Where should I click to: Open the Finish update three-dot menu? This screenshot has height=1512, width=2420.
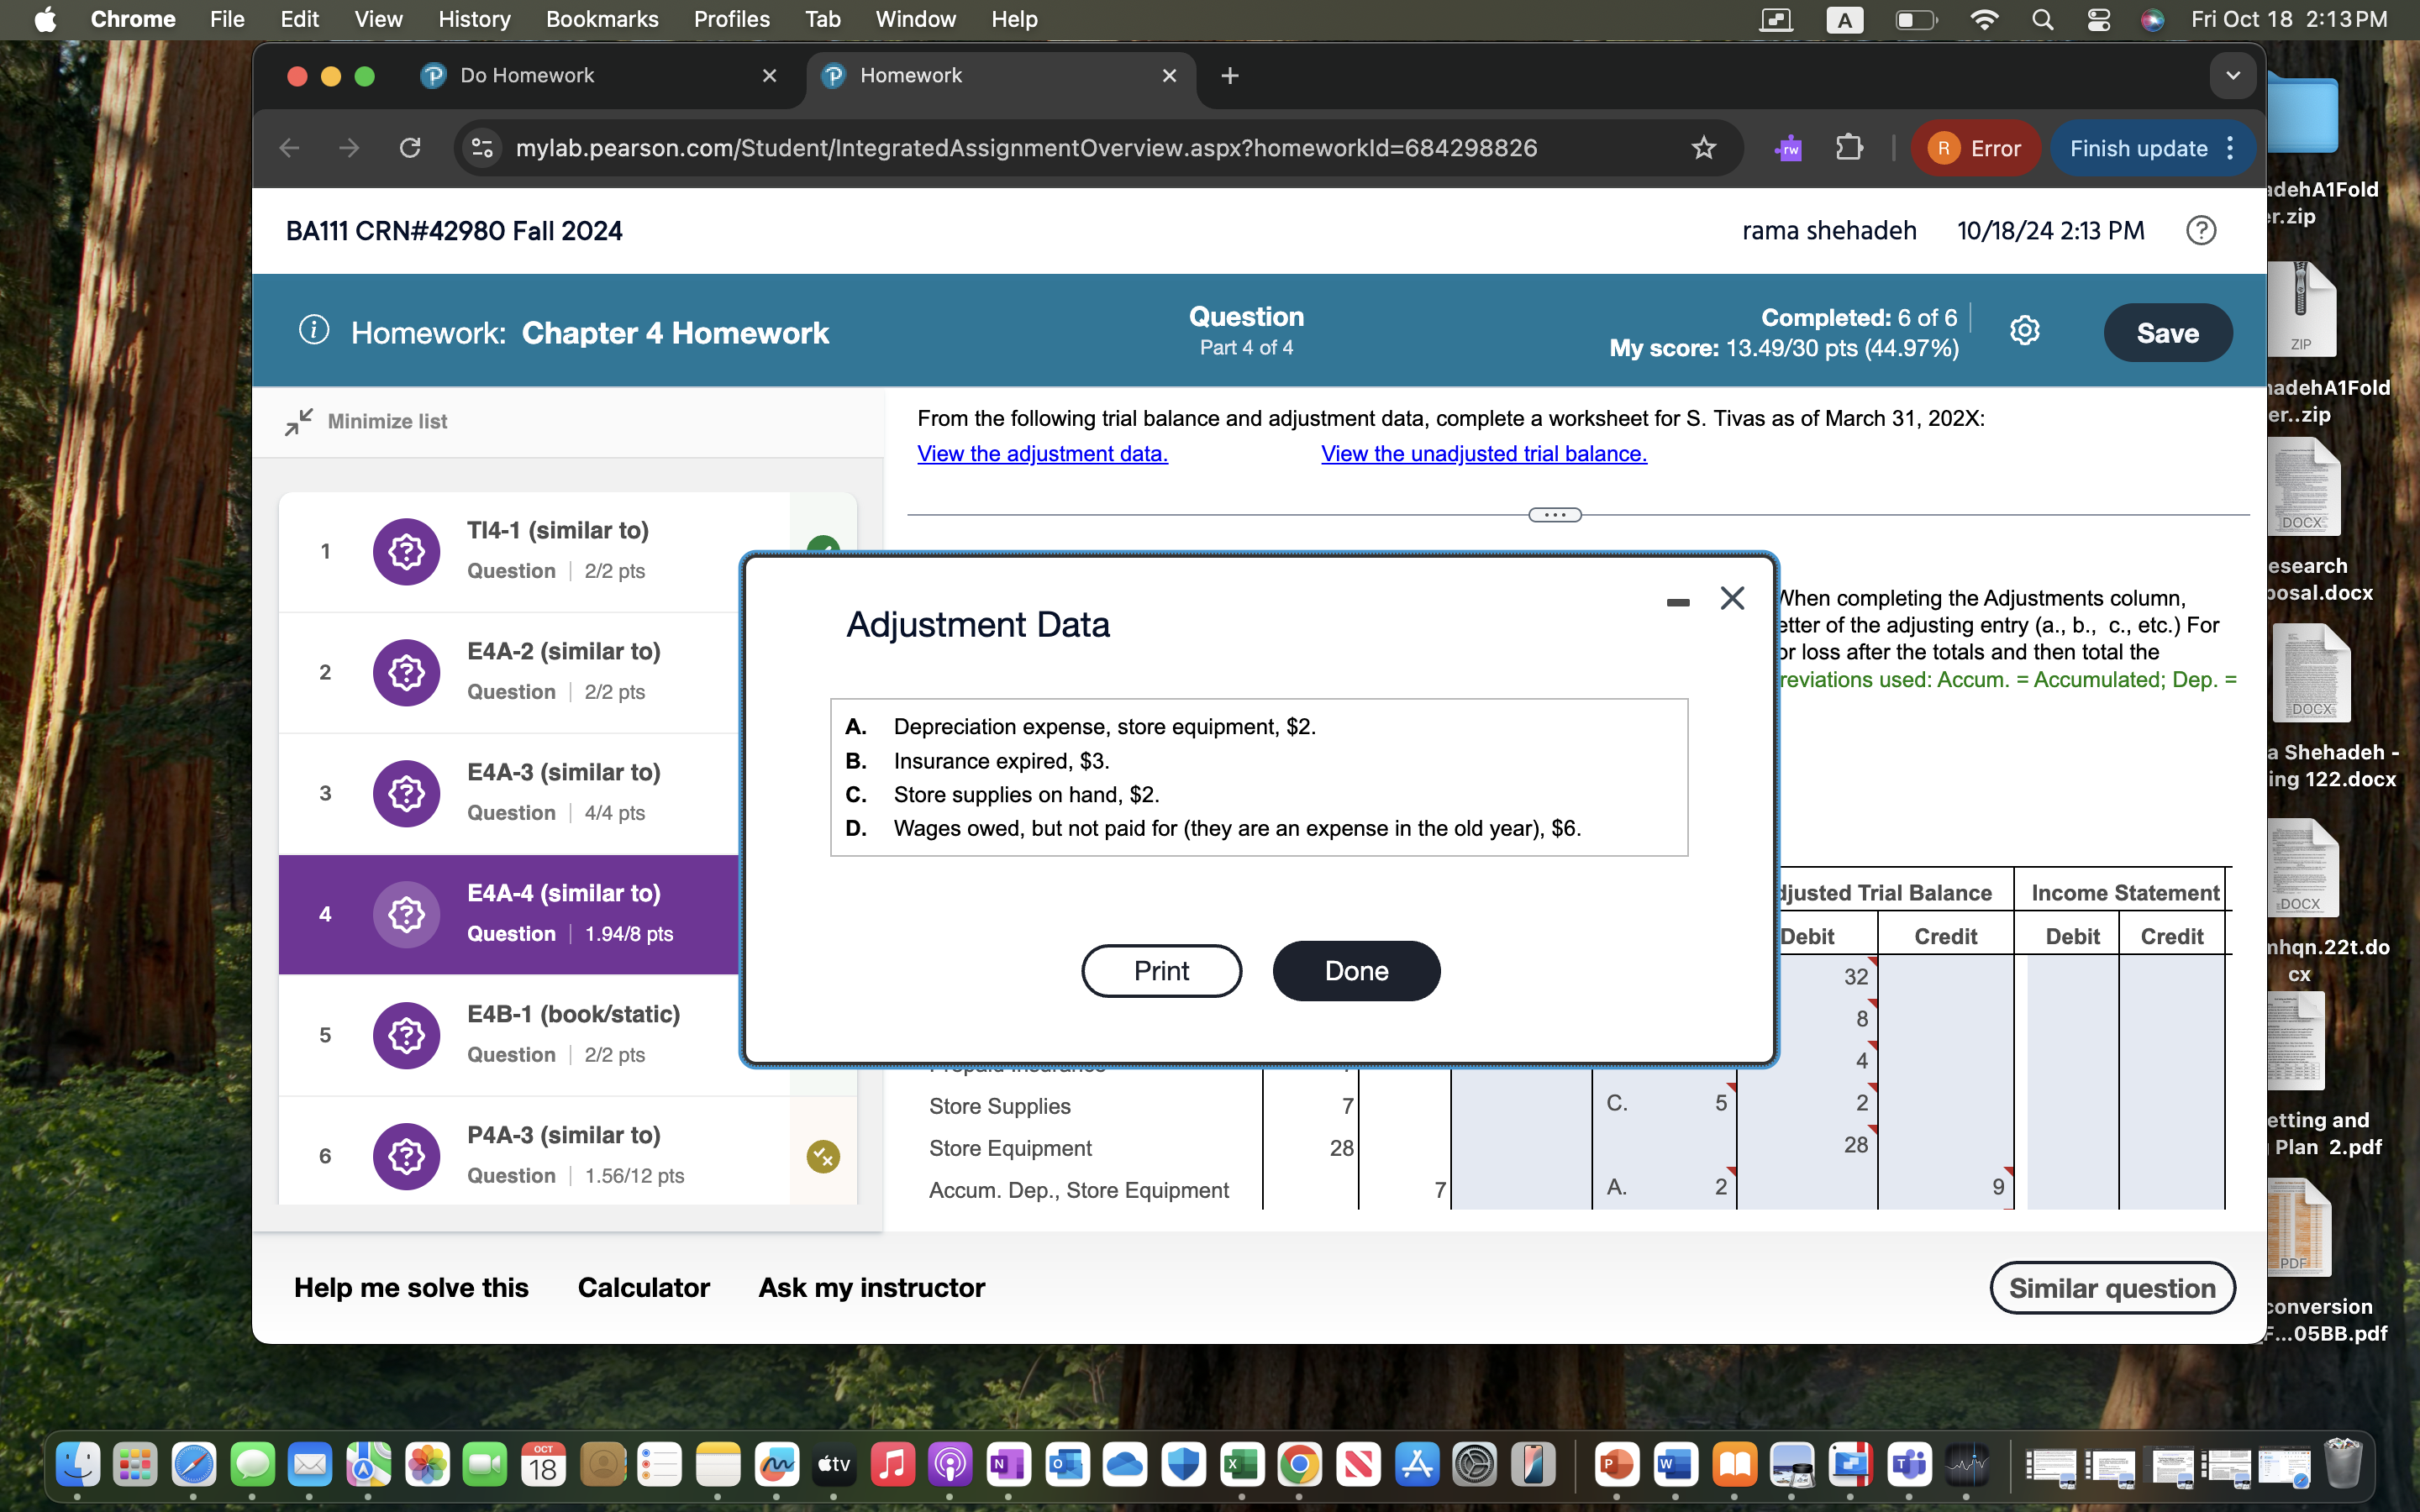2231,148
